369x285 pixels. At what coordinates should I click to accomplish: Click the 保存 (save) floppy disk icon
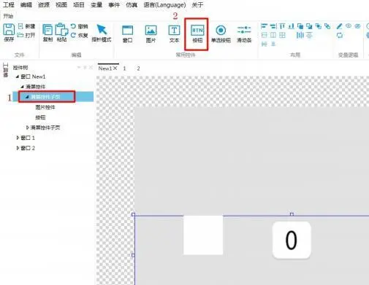9,30
